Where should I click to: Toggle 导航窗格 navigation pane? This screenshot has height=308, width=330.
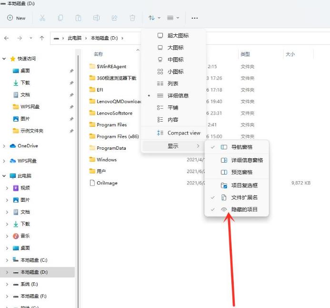point(237,147)
